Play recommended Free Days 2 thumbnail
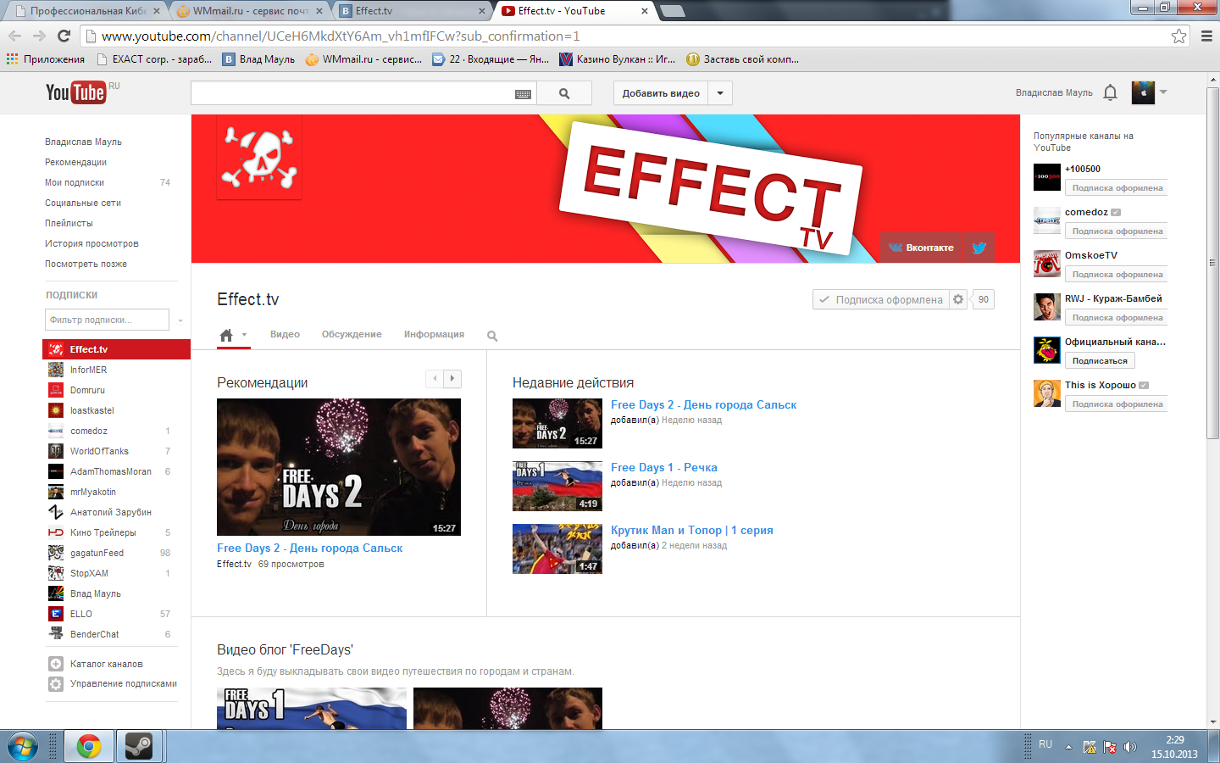Image resolution: width=1220 pixels, height=763 pixels. (339, 467)
